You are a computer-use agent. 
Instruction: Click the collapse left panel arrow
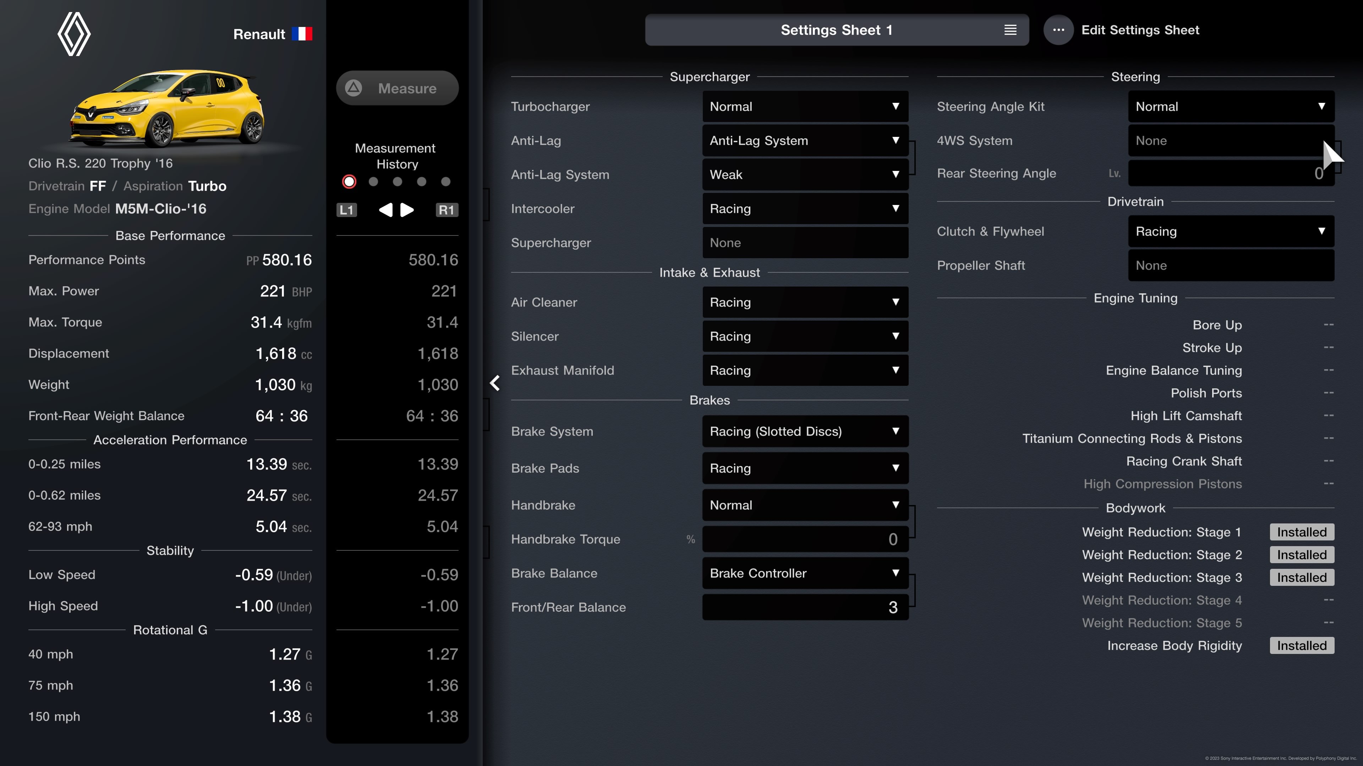tap(494, 383)
